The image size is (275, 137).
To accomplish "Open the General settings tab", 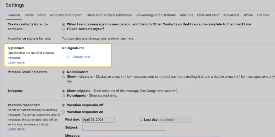I will tap(14, 15).
